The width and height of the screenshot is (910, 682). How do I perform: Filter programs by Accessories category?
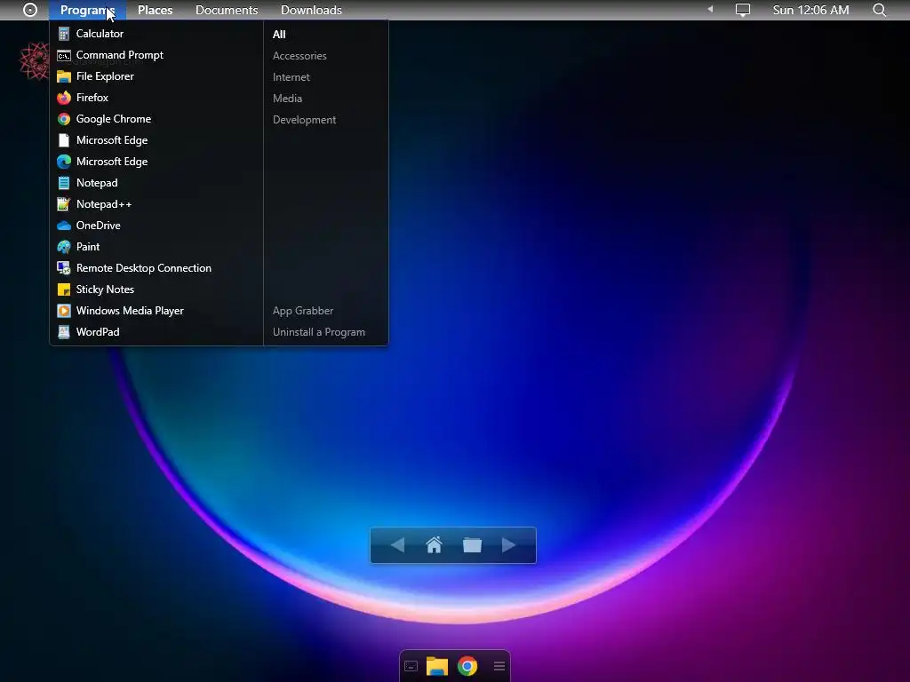click(299, 56)
